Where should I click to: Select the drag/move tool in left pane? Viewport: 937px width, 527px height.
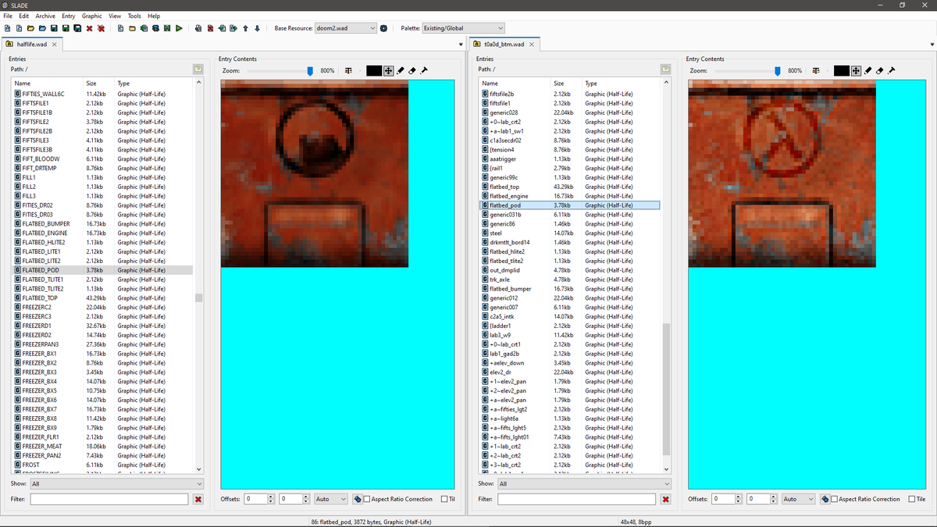(389, 70)
